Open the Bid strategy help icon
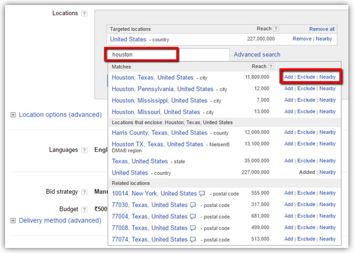Viewport: 354px width, 253px height. point(84,192)
